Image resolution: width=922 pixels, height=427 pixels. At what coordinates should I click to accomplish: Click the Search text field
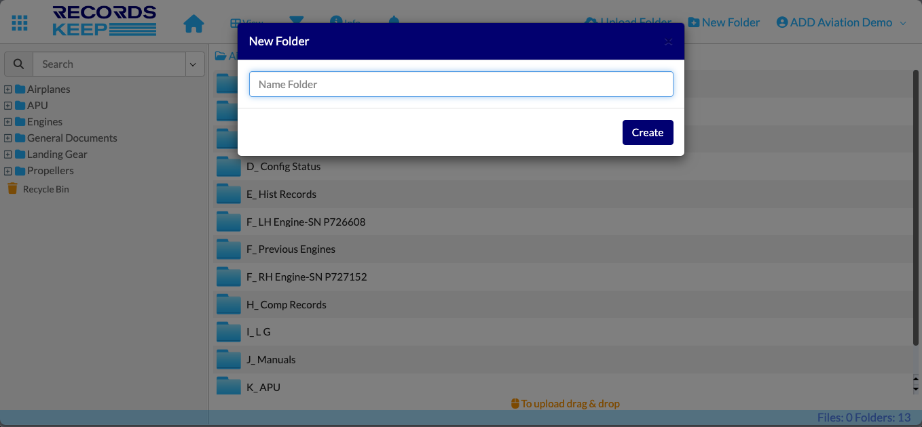pyautogui.click(x=109, y=64)
